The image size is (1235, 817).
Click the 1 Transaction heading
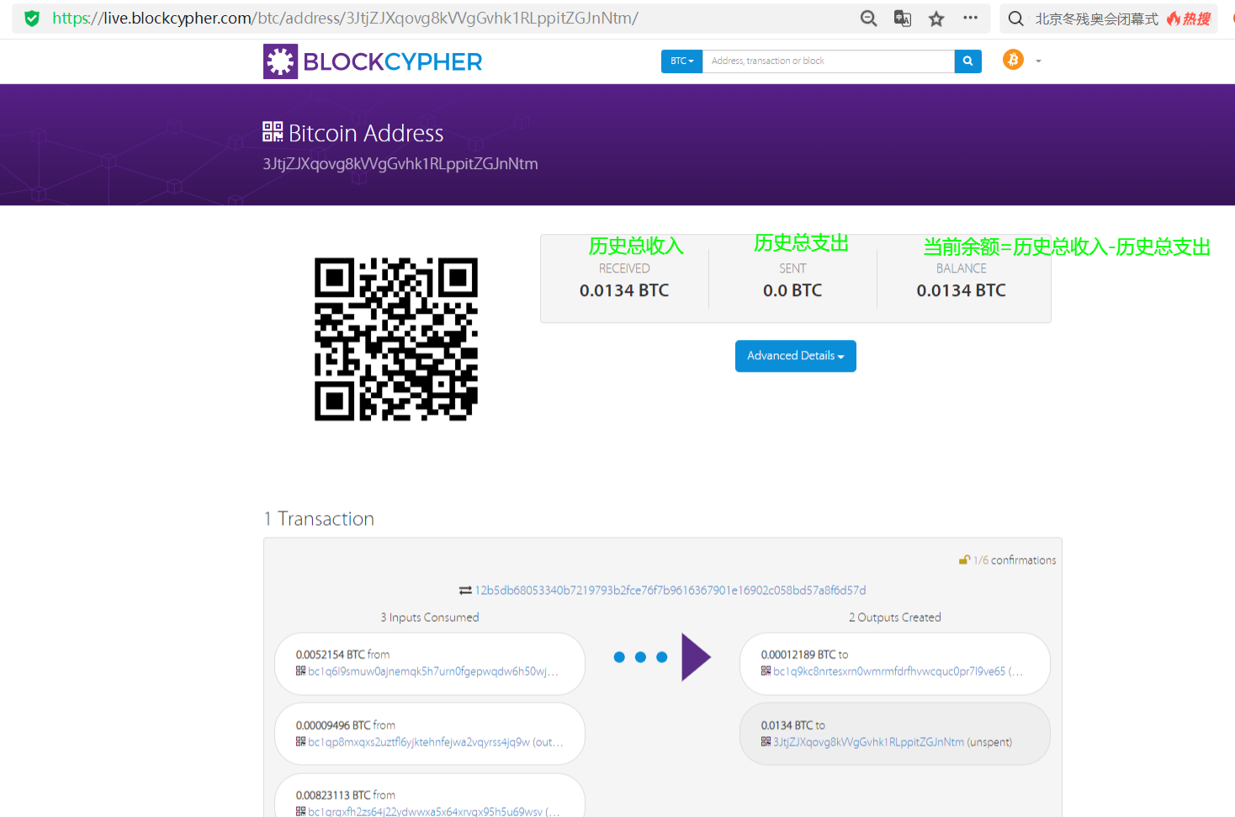[x=319, y=518]
